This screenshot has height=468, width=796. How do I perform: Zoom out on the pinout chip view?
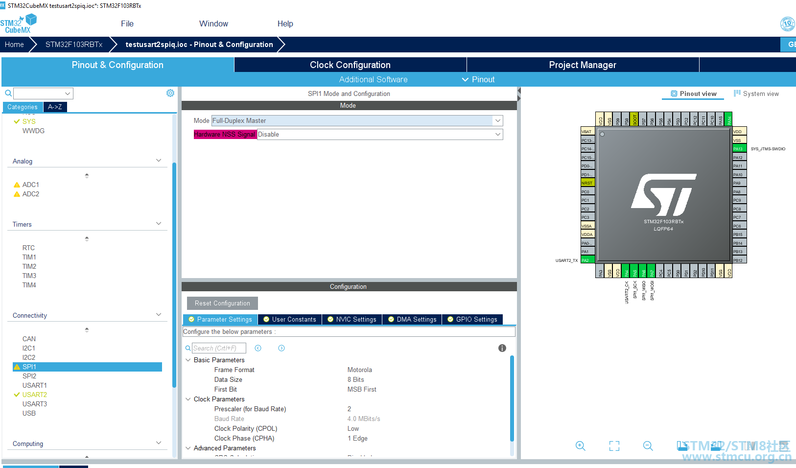click(x=648, y=445)
